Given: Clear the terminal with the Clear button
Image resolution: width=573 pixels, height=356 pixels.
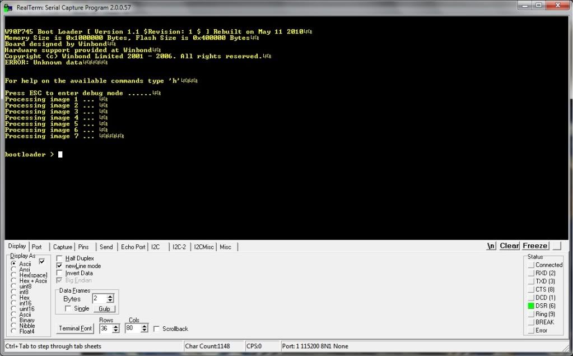Looking at the screenshot, I should pyautogui.click(x=509, y=246).
